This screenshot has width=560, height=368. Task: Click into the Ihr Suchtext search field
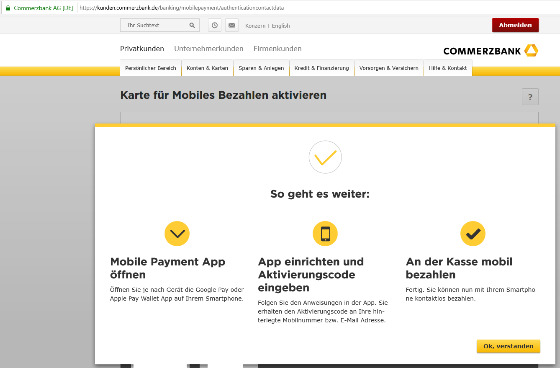(155, 26)
